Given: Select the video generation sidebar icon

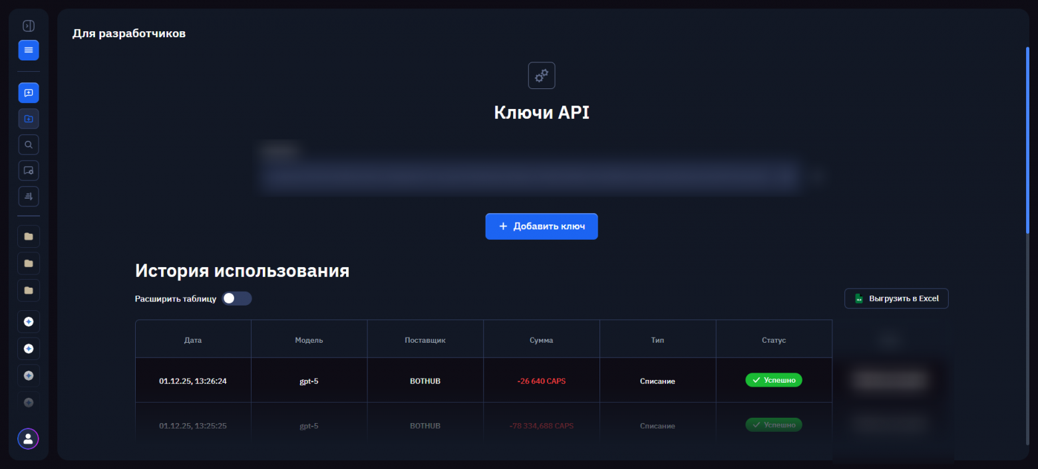Looking at the screenshot, I should [28, 119].
